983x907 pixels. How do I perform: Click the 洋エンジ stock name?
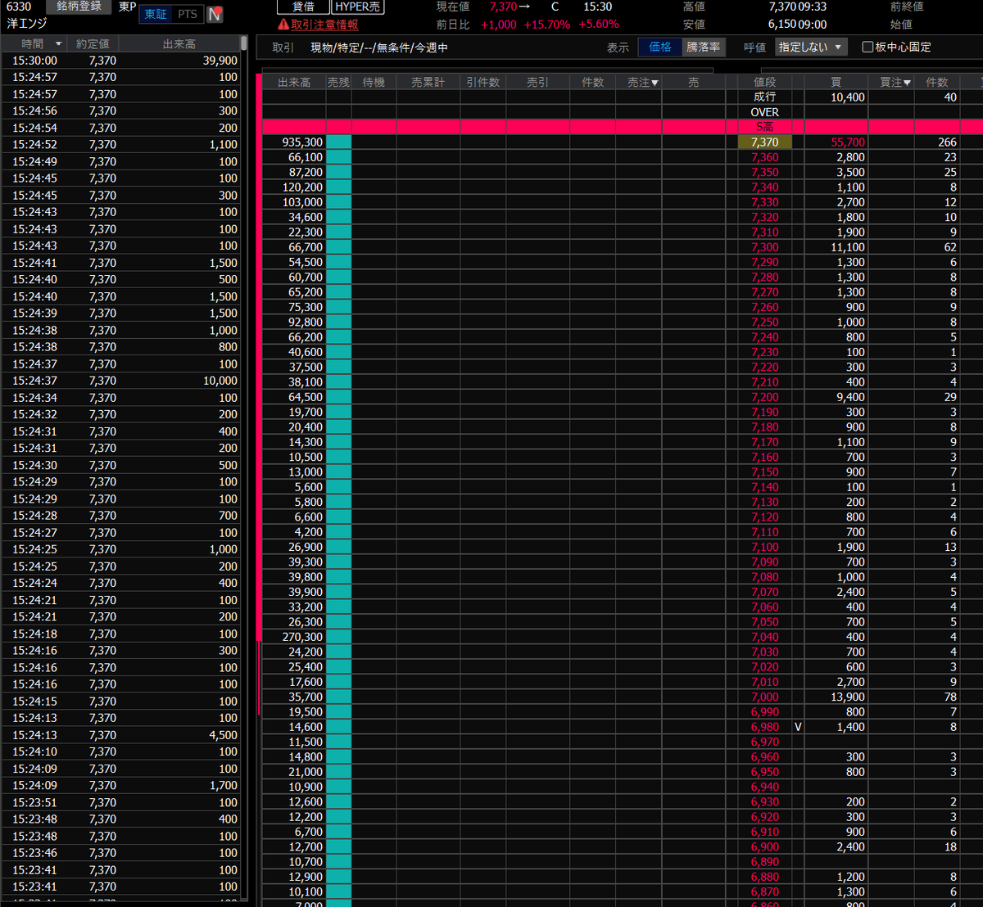27,24
